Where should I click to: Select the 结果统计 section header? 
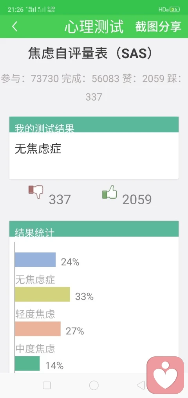click(x=94, y=229)
